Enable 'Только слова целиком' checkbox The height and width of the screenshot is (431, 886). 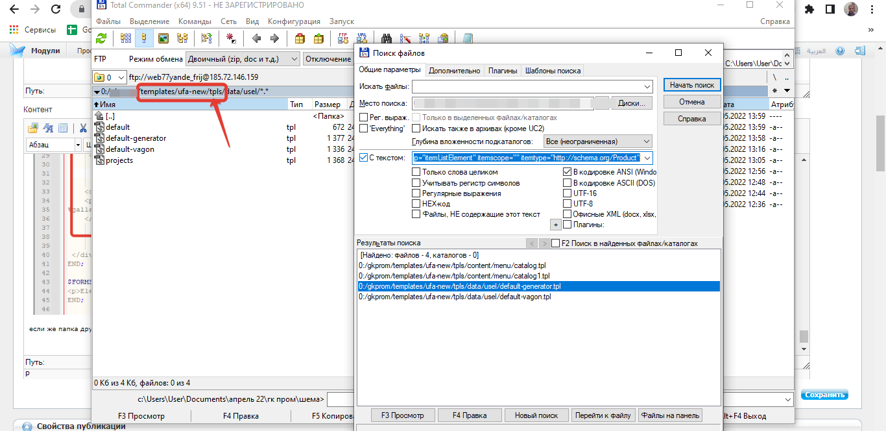[455, 172]
